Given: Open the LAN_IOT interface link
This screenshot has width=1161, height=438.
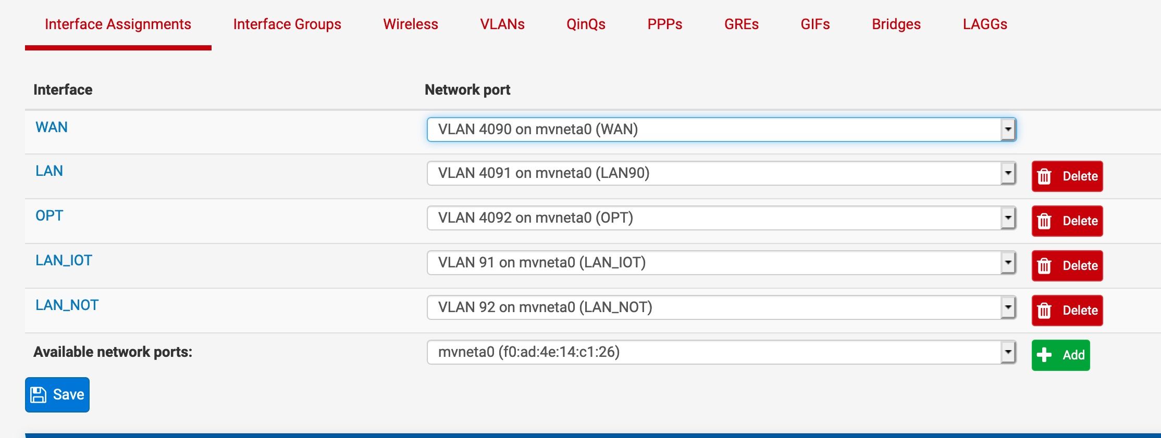Looking at the screenshot, I should (64, 261).
